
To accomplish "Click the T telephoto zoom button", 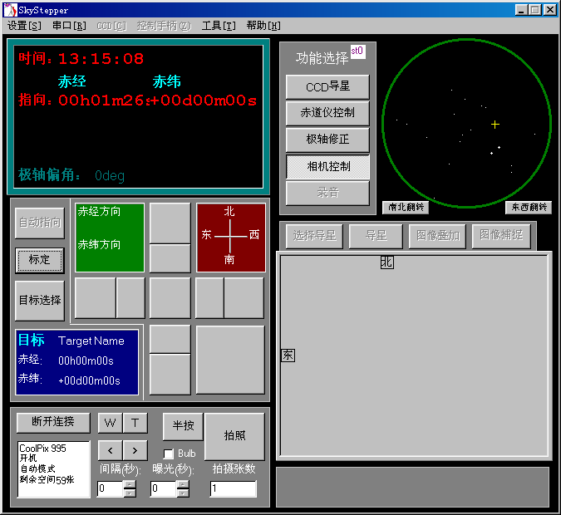I will click(x=135, y=423).
